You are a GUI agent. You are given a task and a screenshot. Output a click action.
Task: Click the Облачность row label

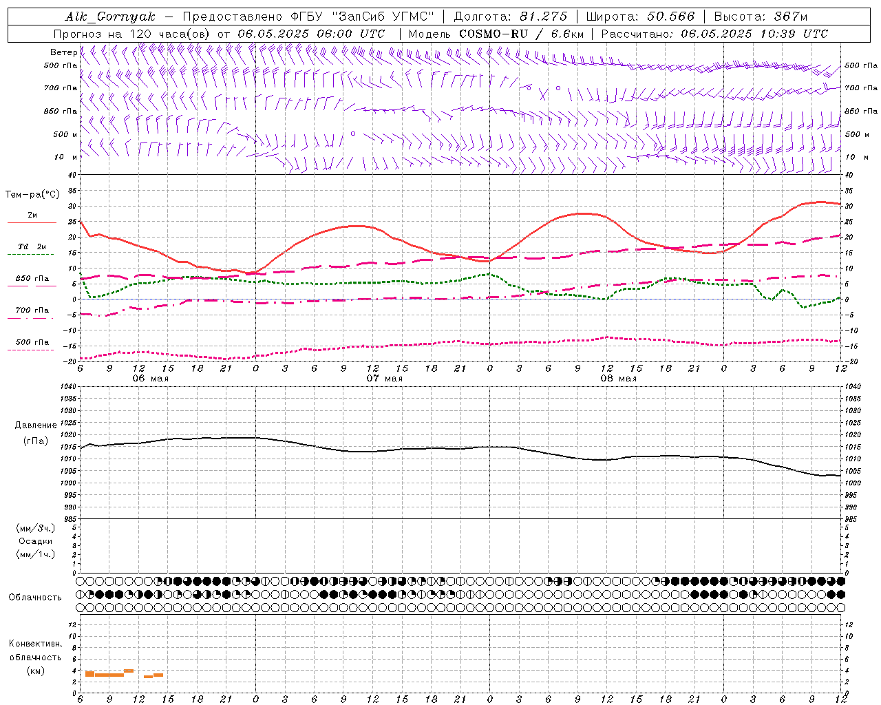35,598
